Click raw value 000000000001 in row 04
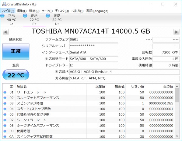 [x=161, y=109]
